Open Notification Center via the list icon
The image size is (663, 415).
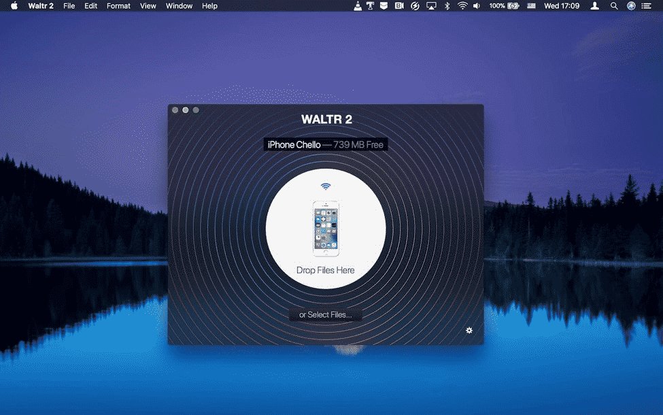click(646, 5)
